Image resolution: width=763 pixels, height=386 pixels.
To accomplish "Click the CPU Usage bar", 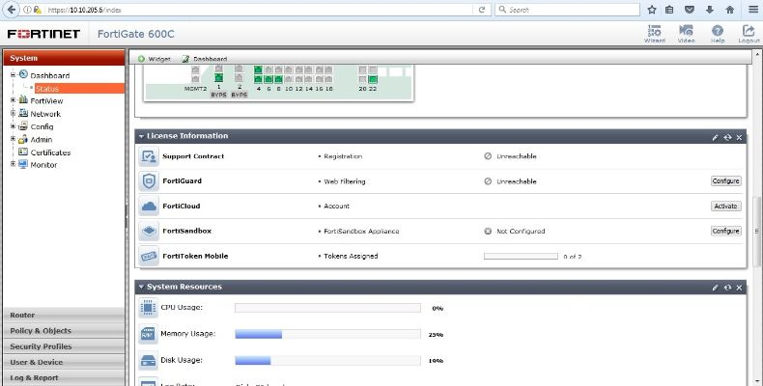I will click(x=327, y=308).
